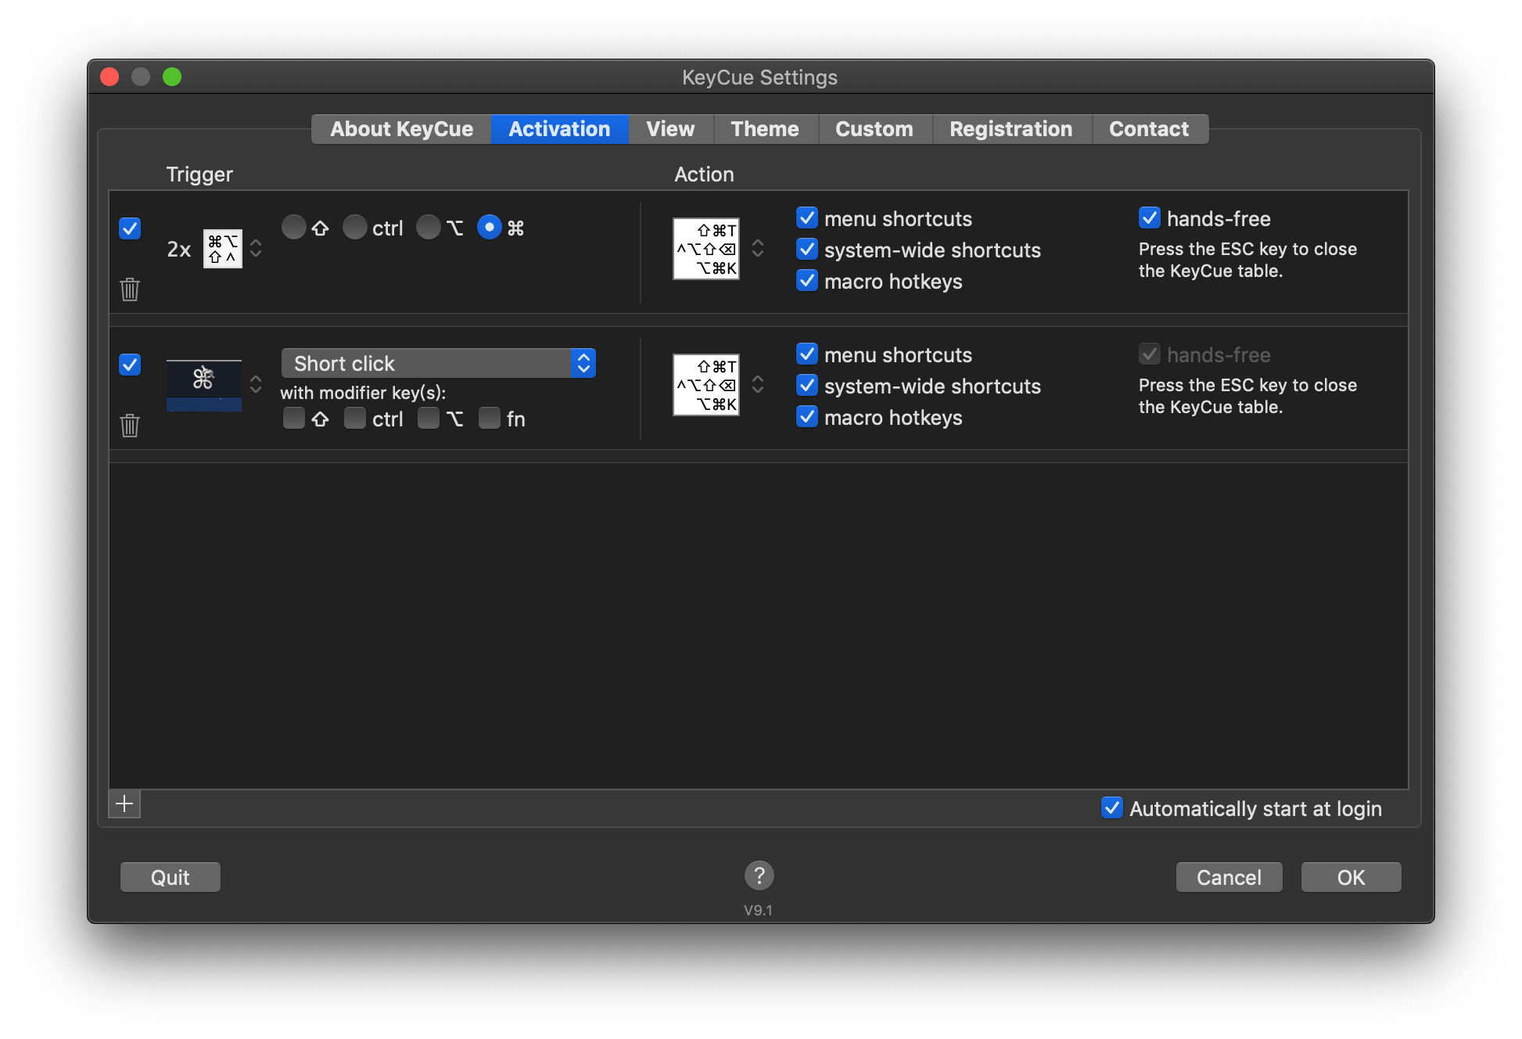Add a new trigger with plus button
Image resolution: width=1522 pixels, height=1039 pixels.
(124, 804)
